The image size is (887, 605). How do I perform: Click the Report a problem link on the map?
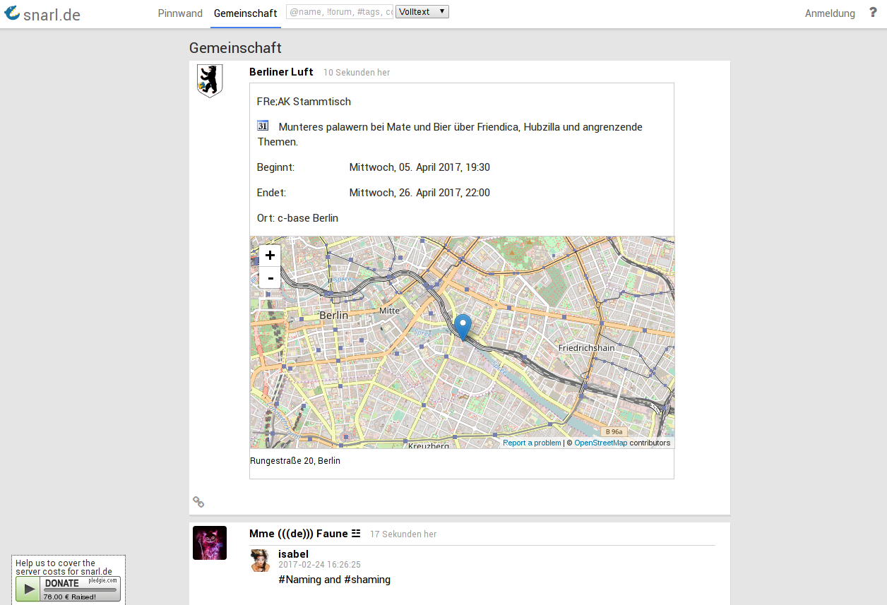point(531,443)
